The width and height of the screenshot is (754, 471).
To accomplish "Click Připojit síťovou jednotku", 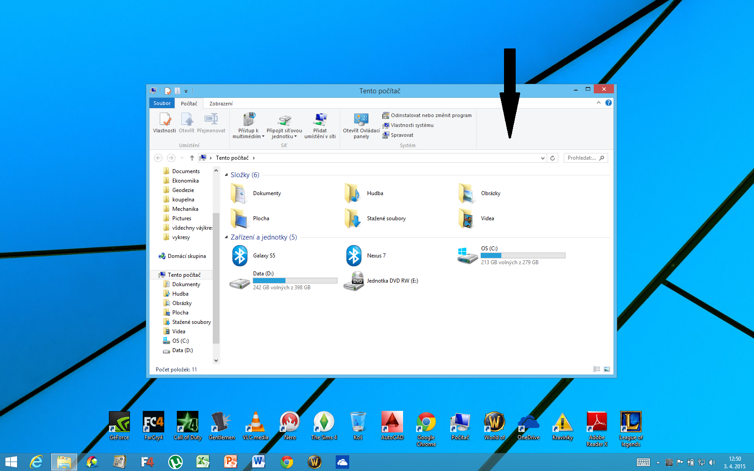I will coord(284,126).
